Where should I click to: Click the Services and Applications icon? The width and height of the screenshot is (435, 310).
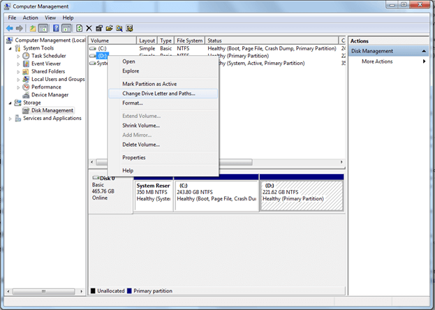coord(17,118)
